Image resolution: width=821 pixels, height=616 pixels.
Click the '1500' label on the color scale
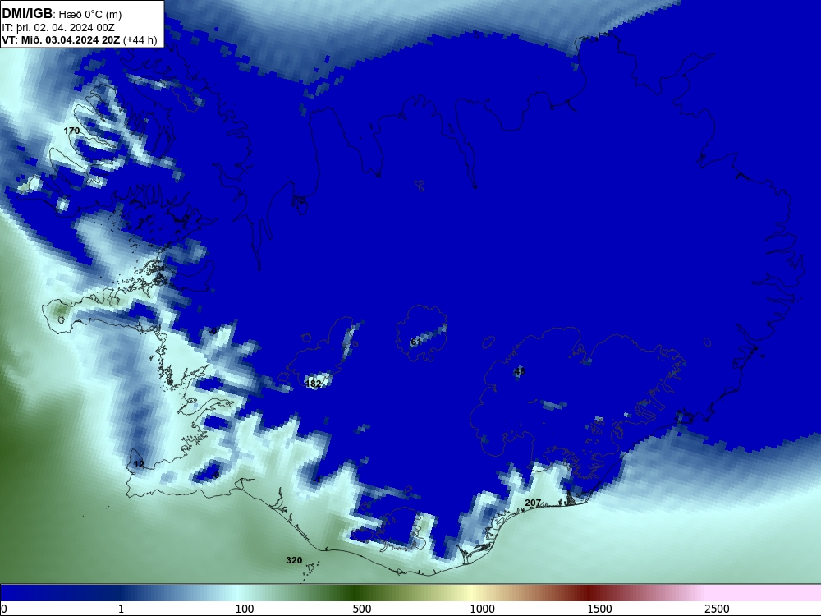[x=599, y=609]
